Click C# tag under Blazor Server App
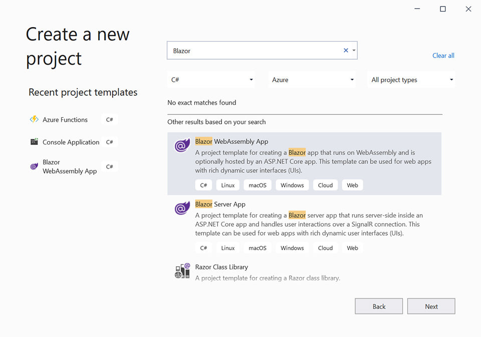Image resolution: width=481 pixels, height=337 pixels. [x=203, y=248]
